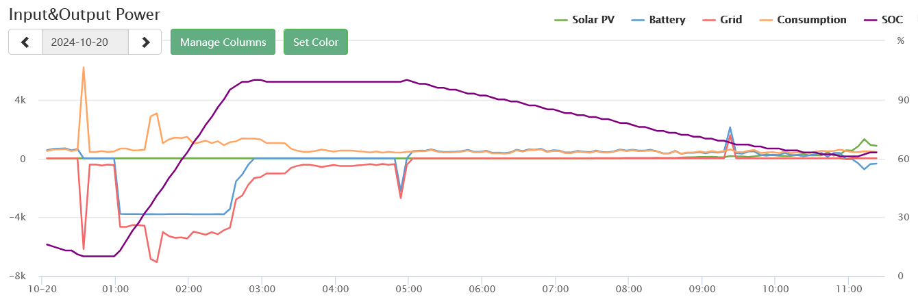
Task: Click the green Solar PV peak after 11:00
Action: pos(865,139)
